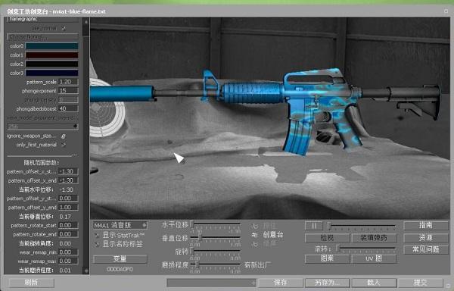Click the UV 图 button
This screenshot has width=454, height=291.
[x=374, y=258]
